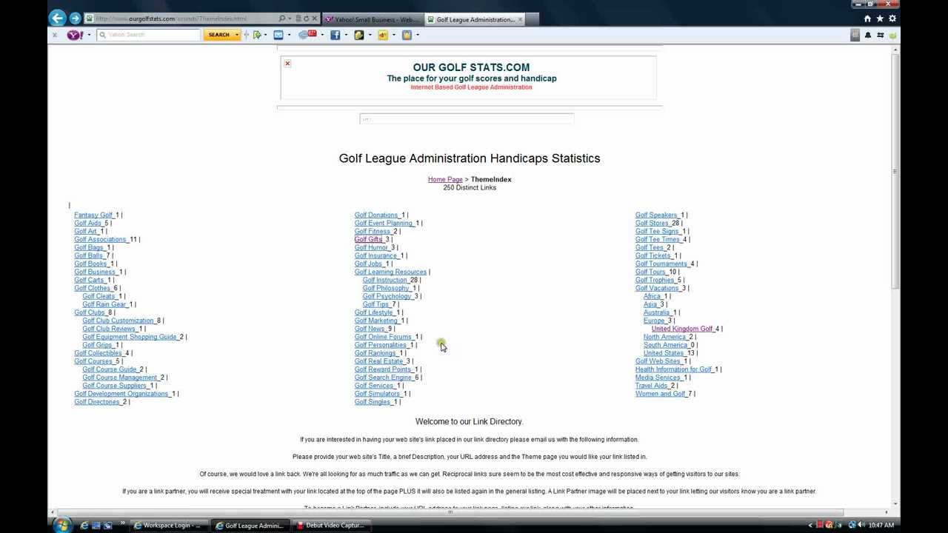Open the Women and Golf link
948x533 pixels.
[x=661, y=394]
